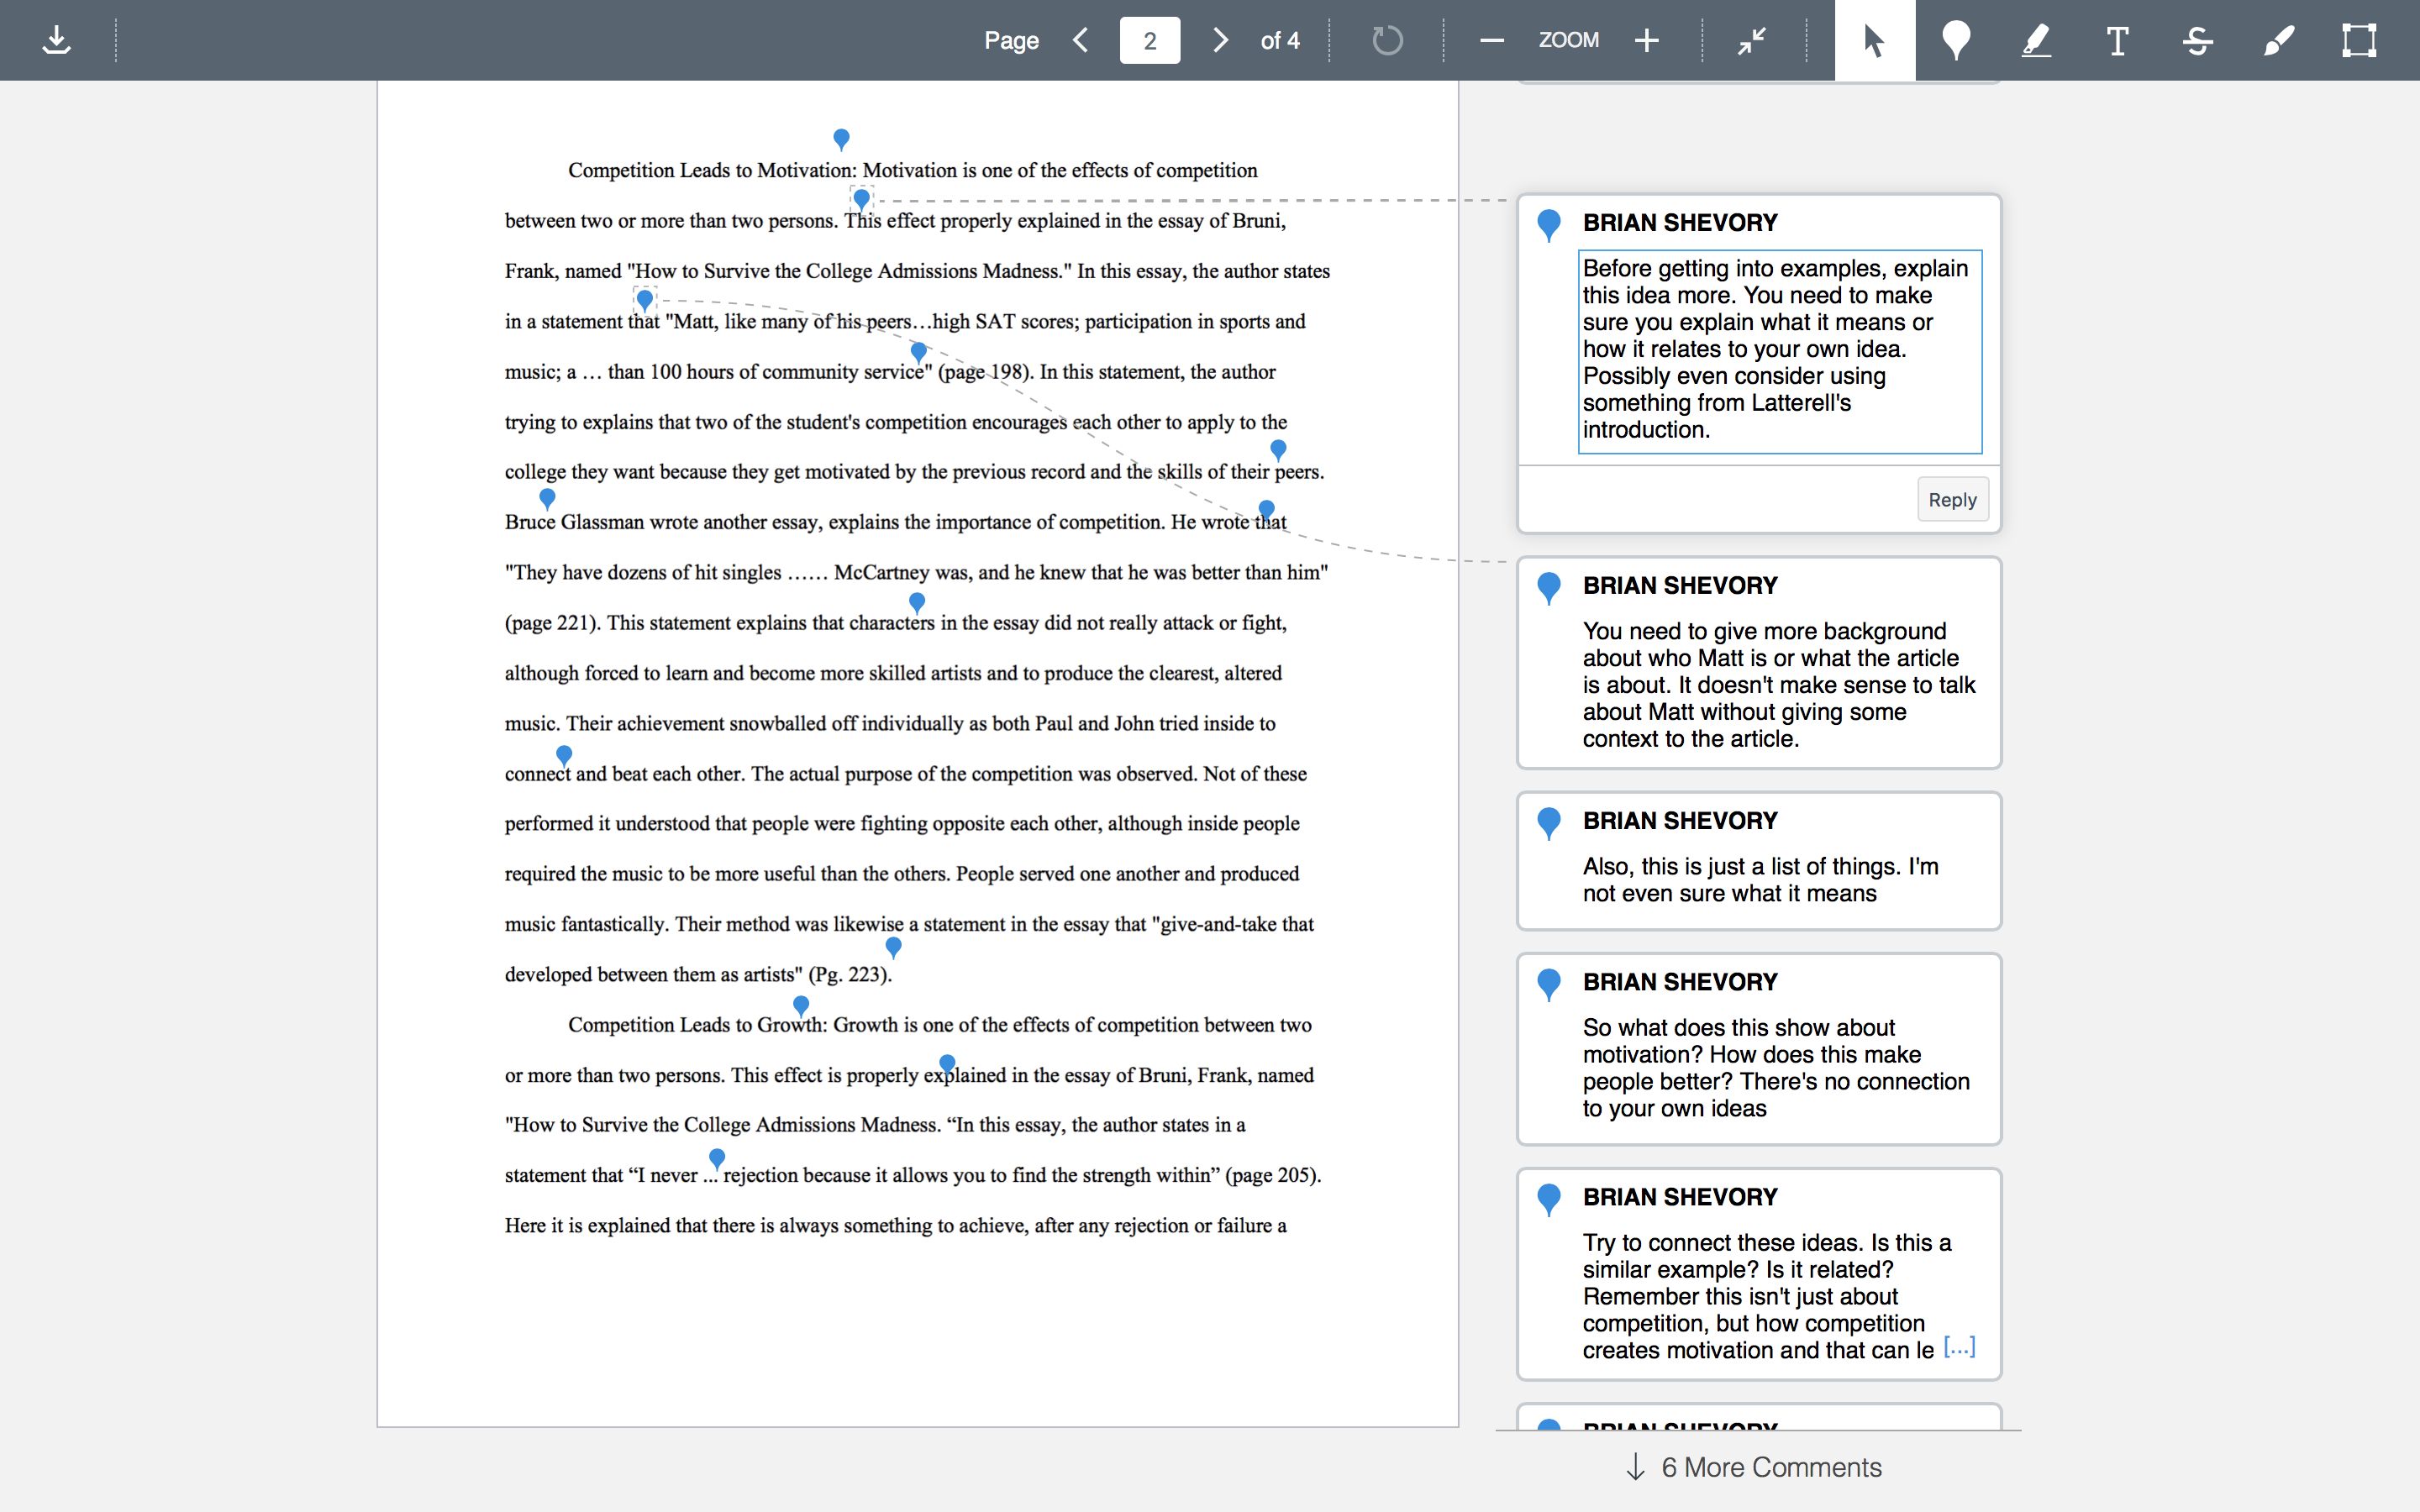
Task: Click the pin above 'characters in the essay'
Action: click(x=917, y=602)
